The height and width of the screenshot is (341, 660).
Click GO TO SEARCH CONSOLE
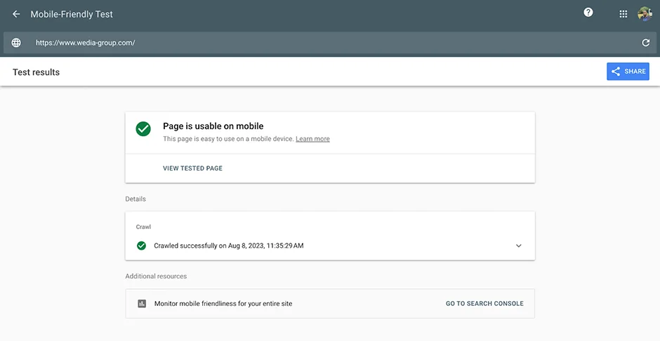coord(484,304)
